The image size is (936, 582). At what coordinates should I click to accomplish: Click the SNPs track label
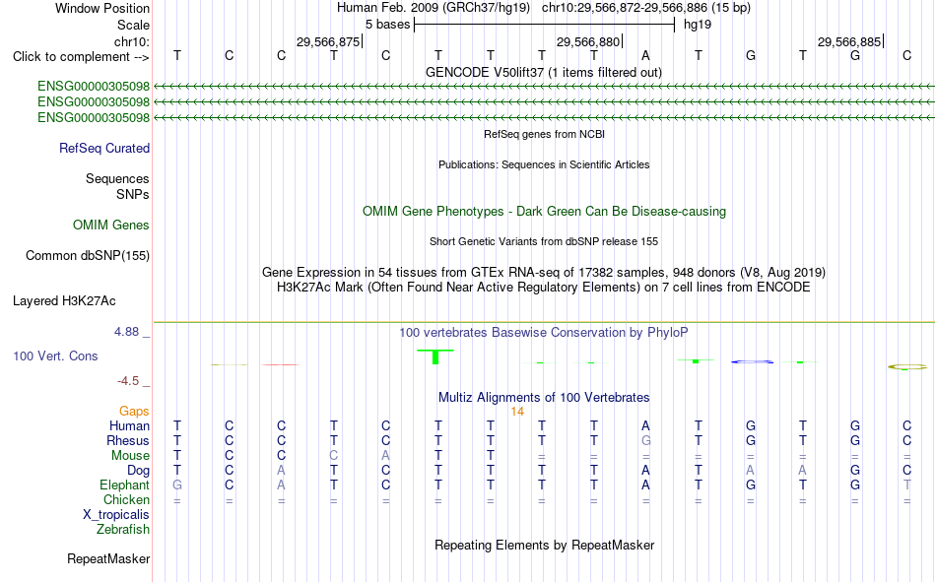pos(133,195)
